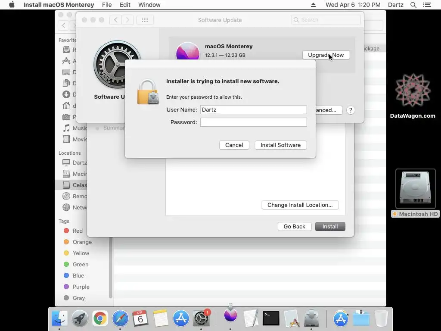Open the Apple menu
The height and width of the screenshot is (331, 441).
[x=12, y=5]
